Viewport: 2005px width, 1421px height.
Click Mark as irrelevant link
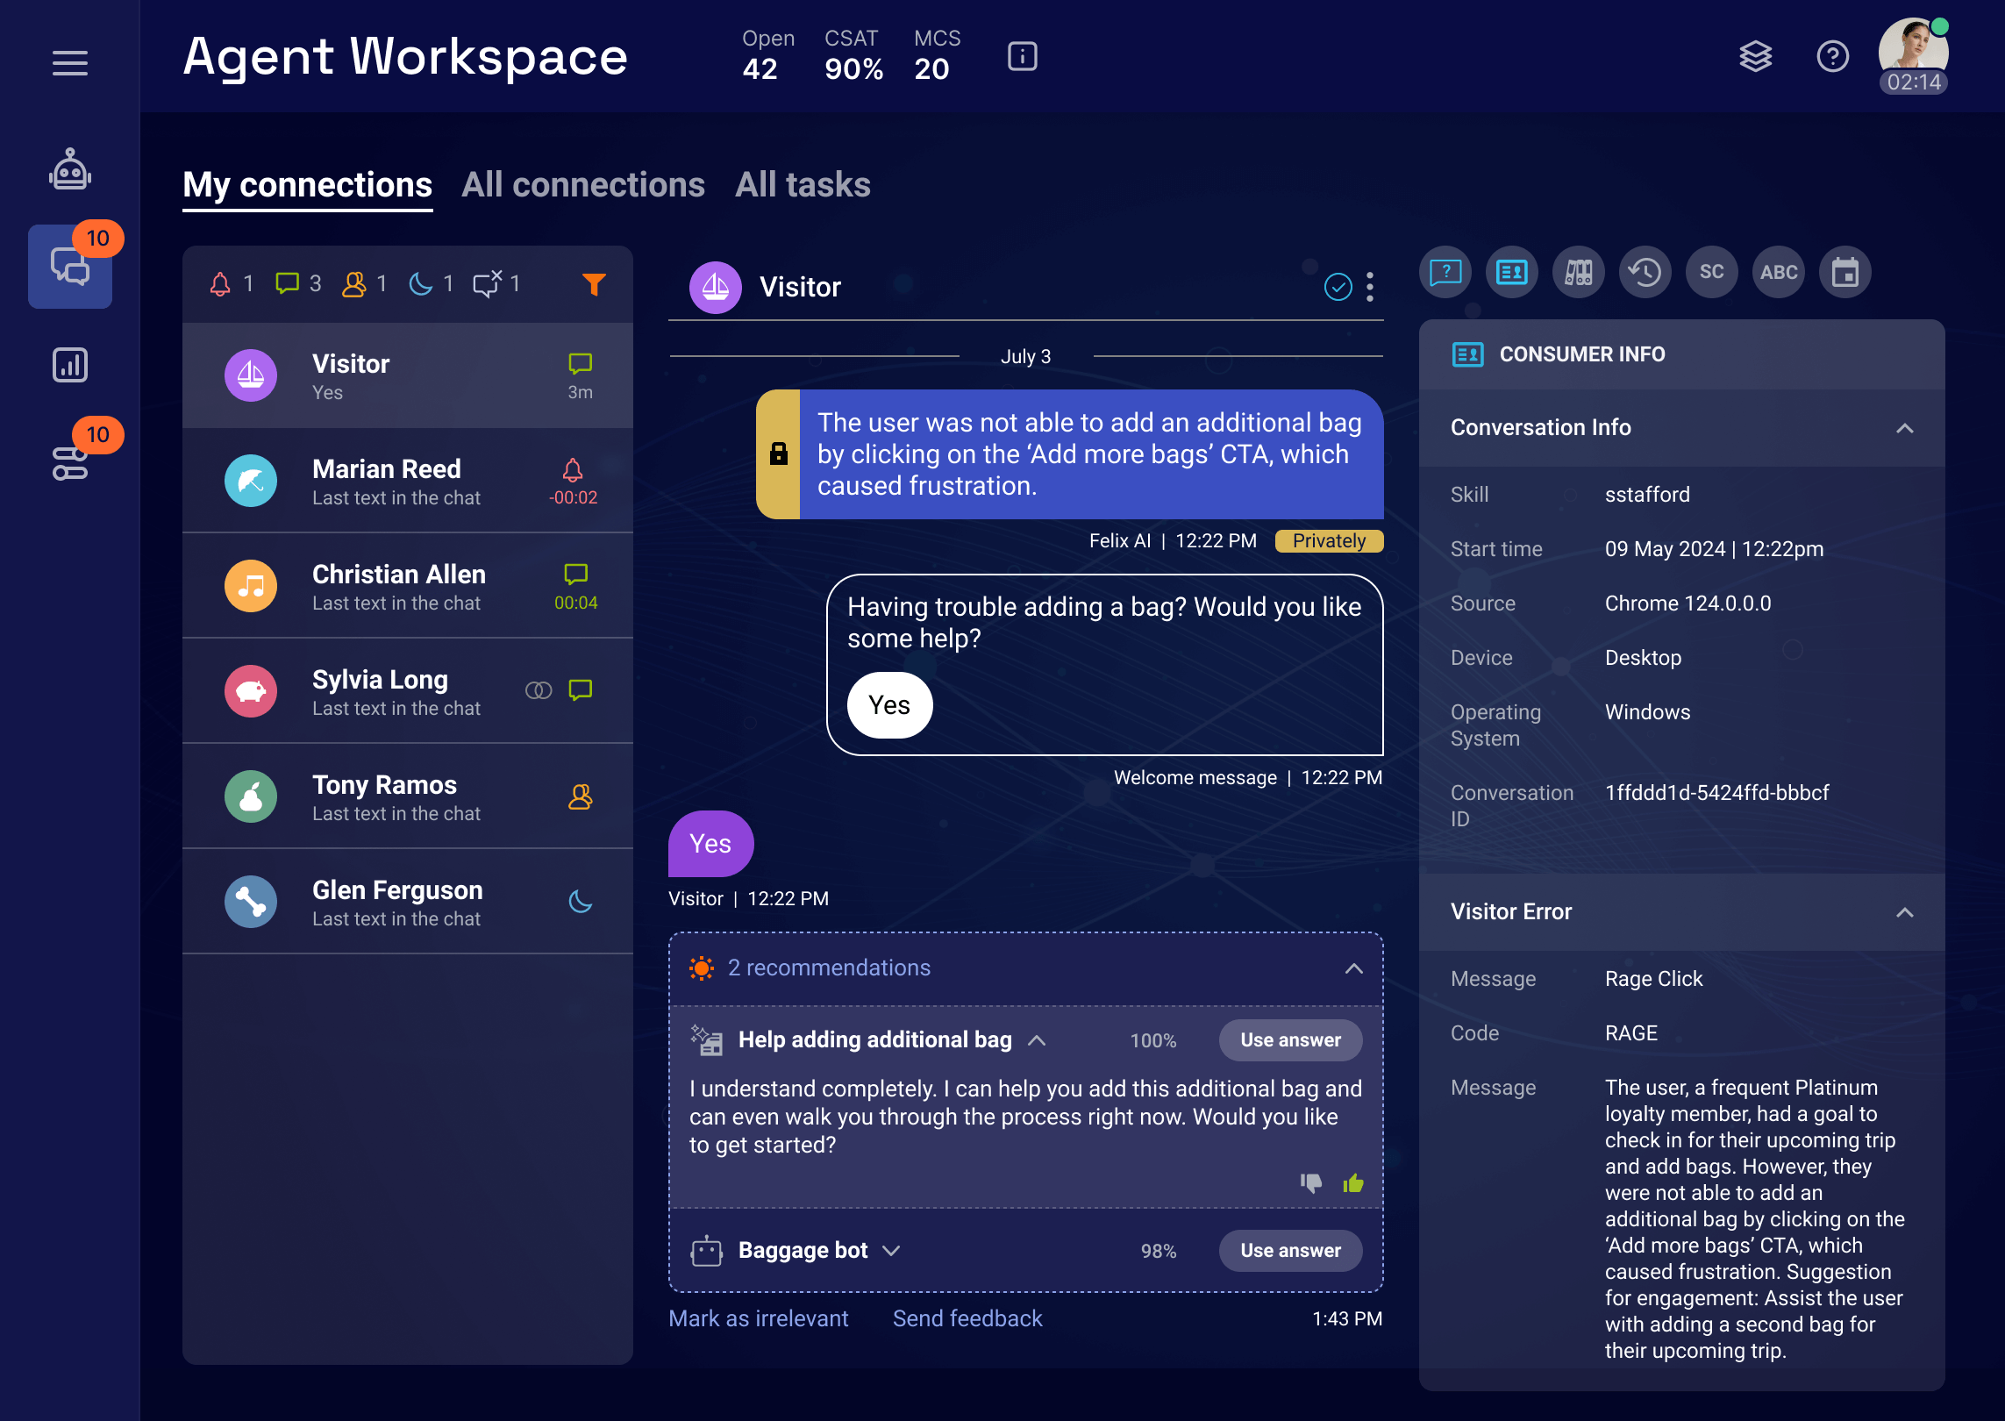(758, 1318)
